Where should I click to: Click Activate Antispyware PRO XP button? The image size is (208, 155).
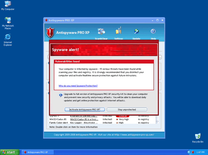point(85,109)
